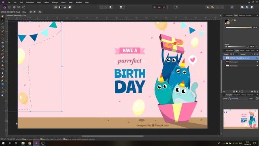Switch to the Liquify persona icon
Viewport: 259px width, 146px height.
click(9, 7)
